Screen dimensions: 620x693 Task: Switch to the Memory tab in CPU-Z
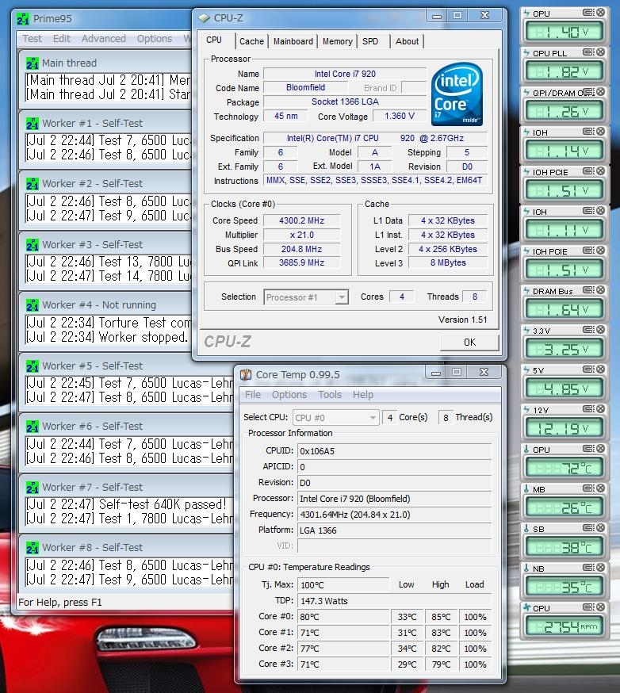337,41
